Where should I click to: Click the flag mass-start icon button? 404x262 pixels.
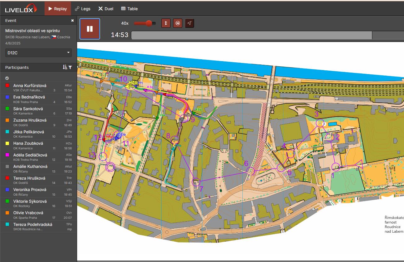(x=166, y=23)
